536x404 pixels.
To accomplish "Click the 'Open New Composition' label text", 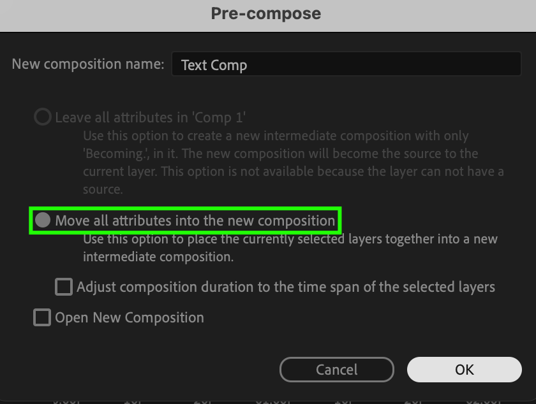I will pos(130,317).
